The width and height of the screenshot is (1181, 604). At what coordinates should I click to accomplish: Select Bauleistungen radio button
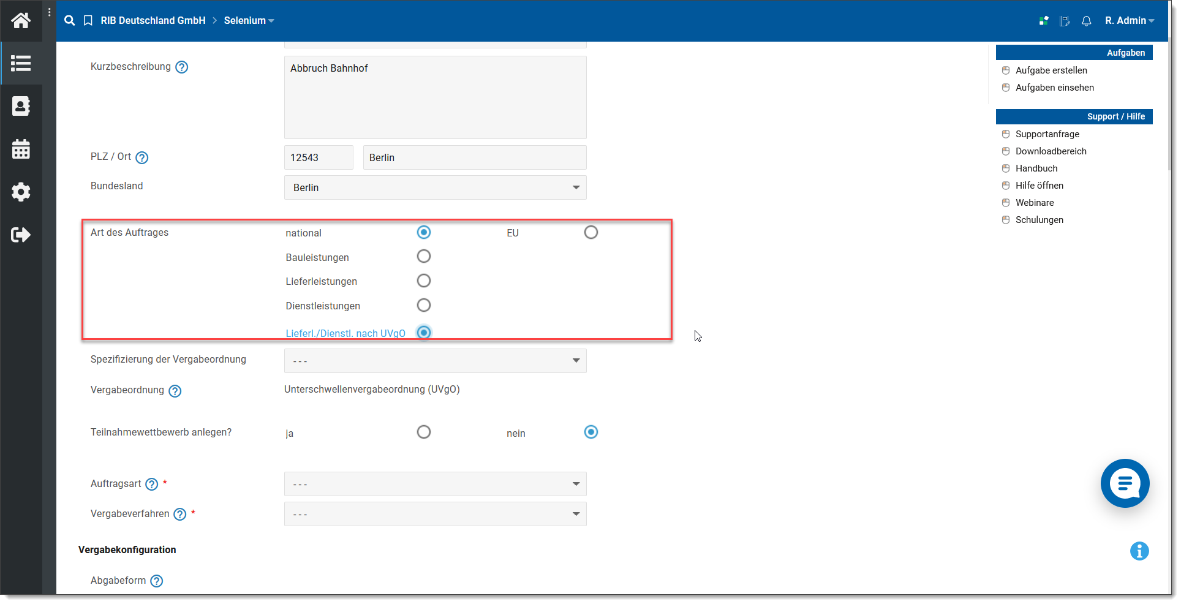[424, 256]
